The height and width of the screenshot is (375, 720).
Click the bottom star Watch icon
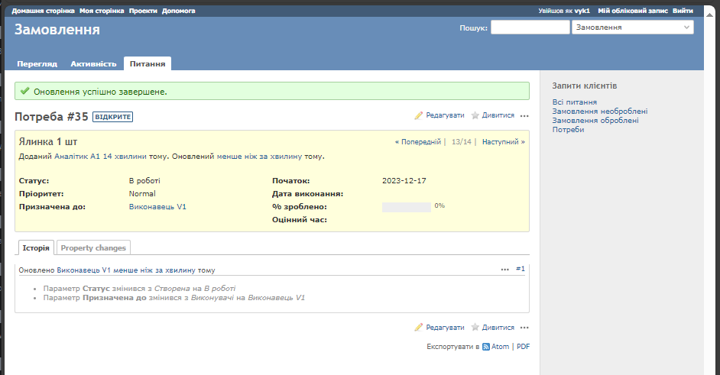(x=475, y=327)
